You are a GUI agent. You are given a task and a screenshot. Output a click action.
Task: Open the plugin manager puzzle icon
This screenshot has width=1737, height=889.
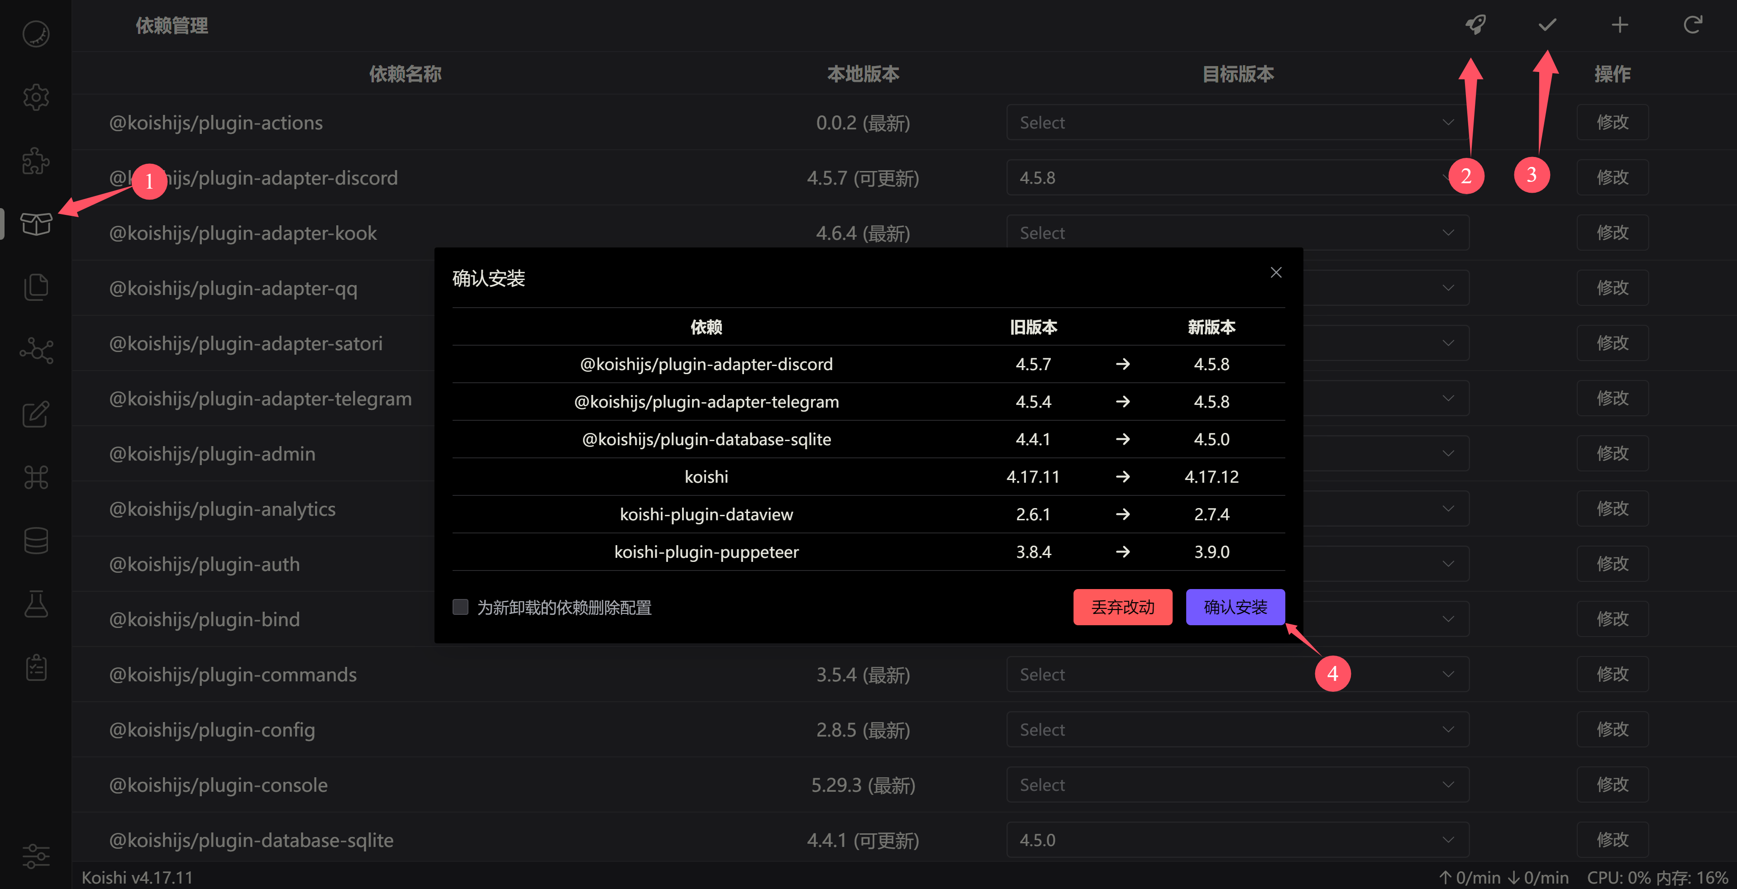click(36, 161)
